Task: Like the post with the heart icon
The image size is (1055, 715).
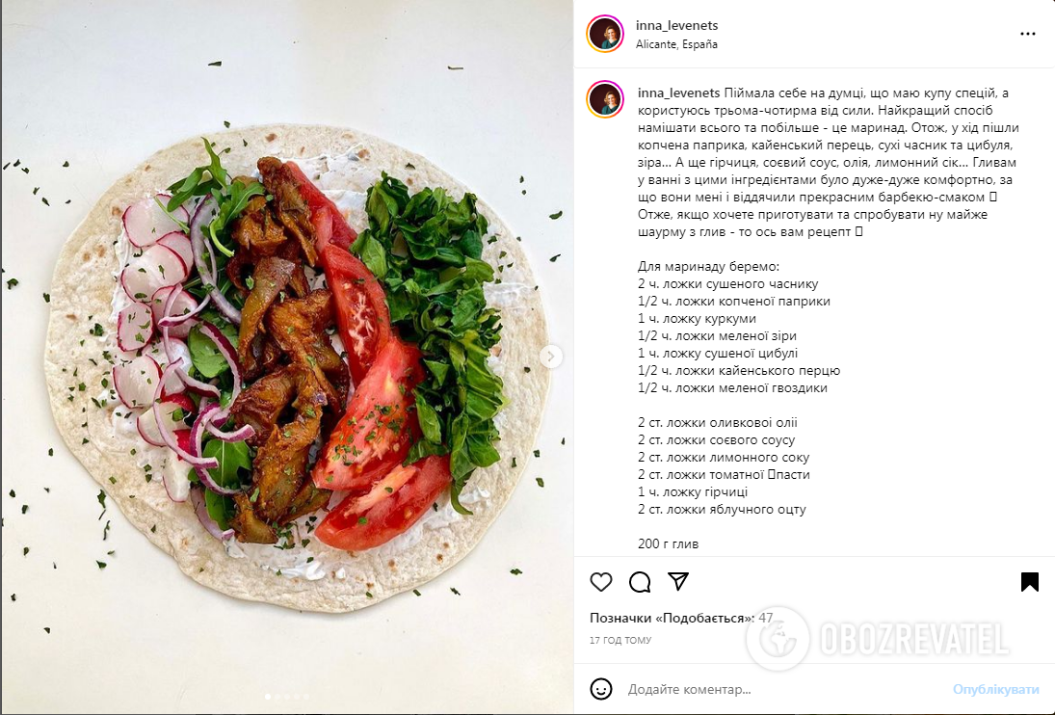Action: point(601,582)
